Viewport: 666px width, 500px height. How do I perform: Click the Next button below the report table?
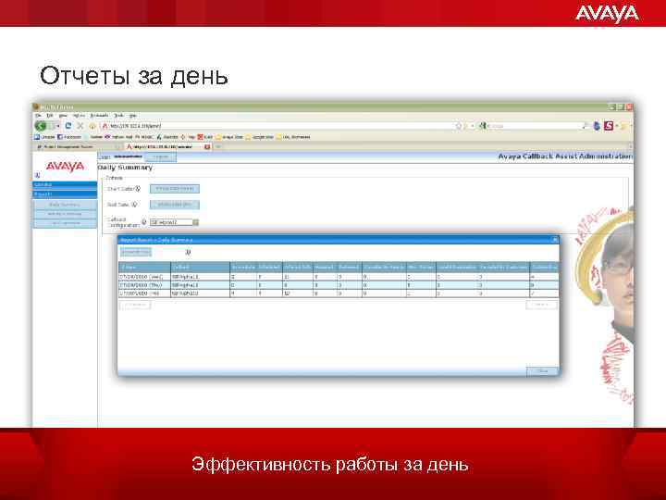[x=541, y=305]
